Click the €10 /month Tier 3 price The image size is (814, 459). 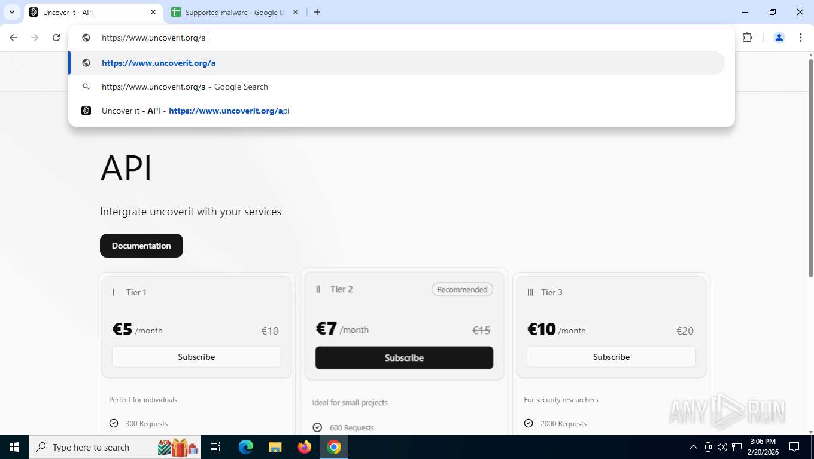557,330
